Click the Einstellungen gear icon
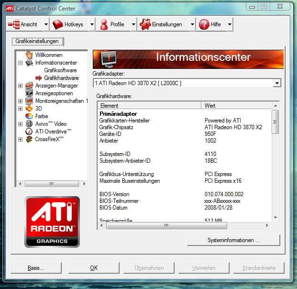Viewport: 297px width, 289px height. tap(145, 24)
